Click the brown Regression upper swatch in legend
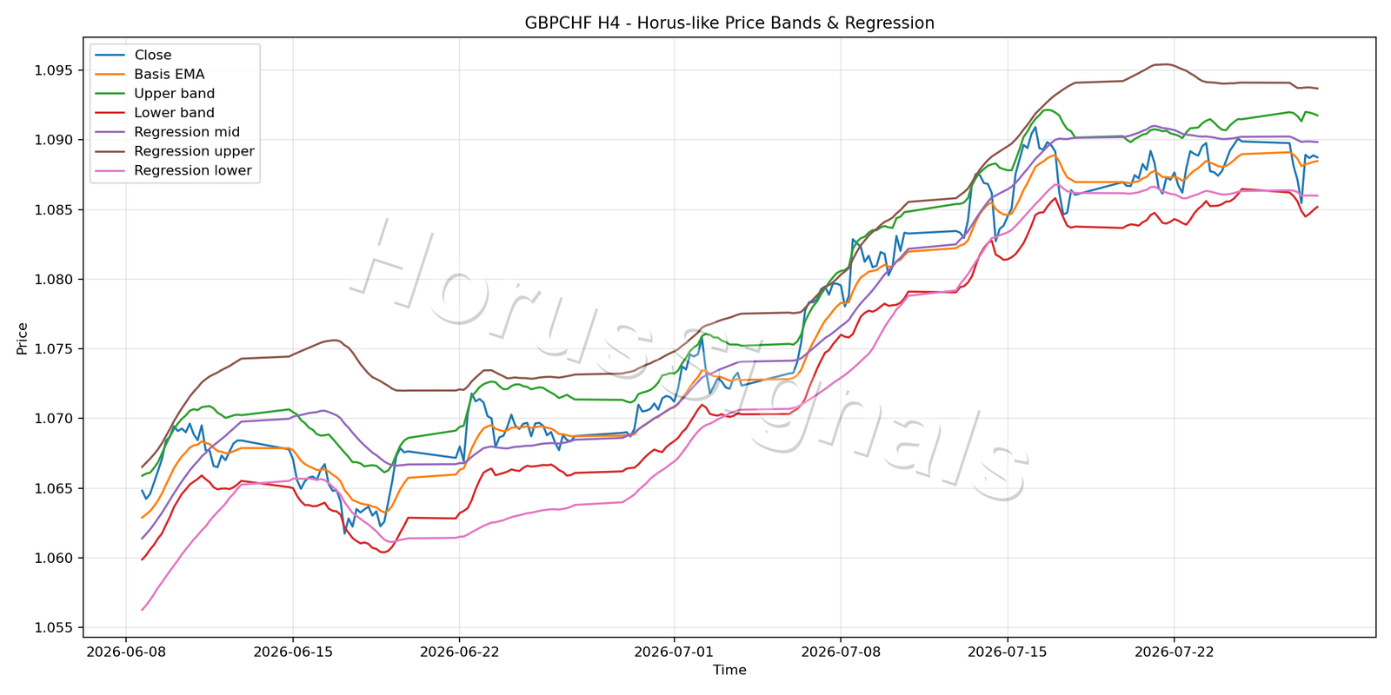The width and height of the screenshot is (1391, 695). tap(110, 151)
